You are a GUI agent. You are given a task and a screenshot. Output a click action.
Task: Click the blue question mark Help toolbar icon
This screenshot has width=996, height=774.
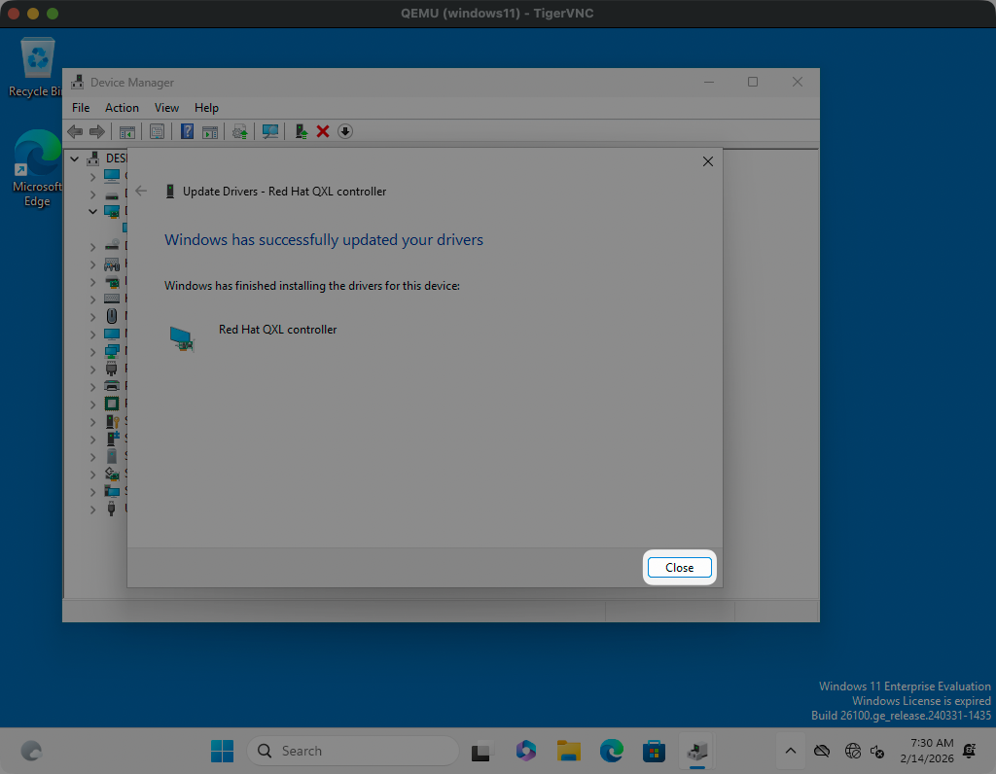(x=187, y=131)
